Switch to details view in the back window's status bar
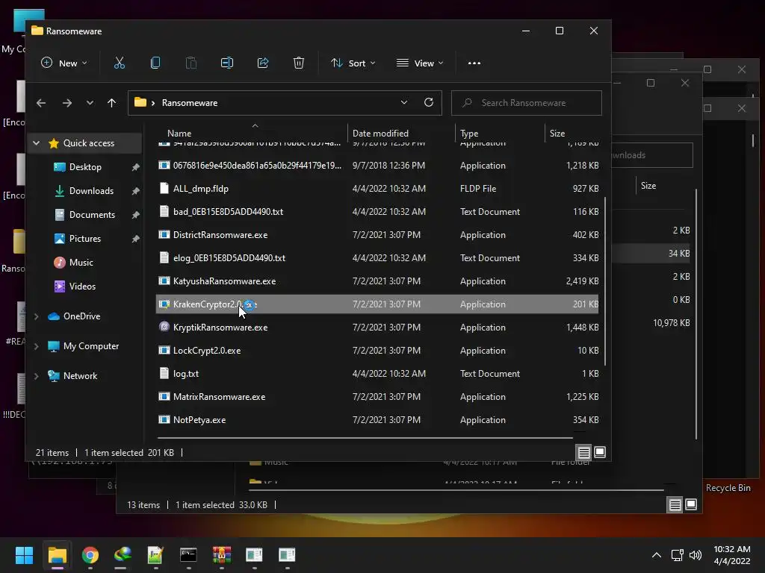 tap(675, 505)
